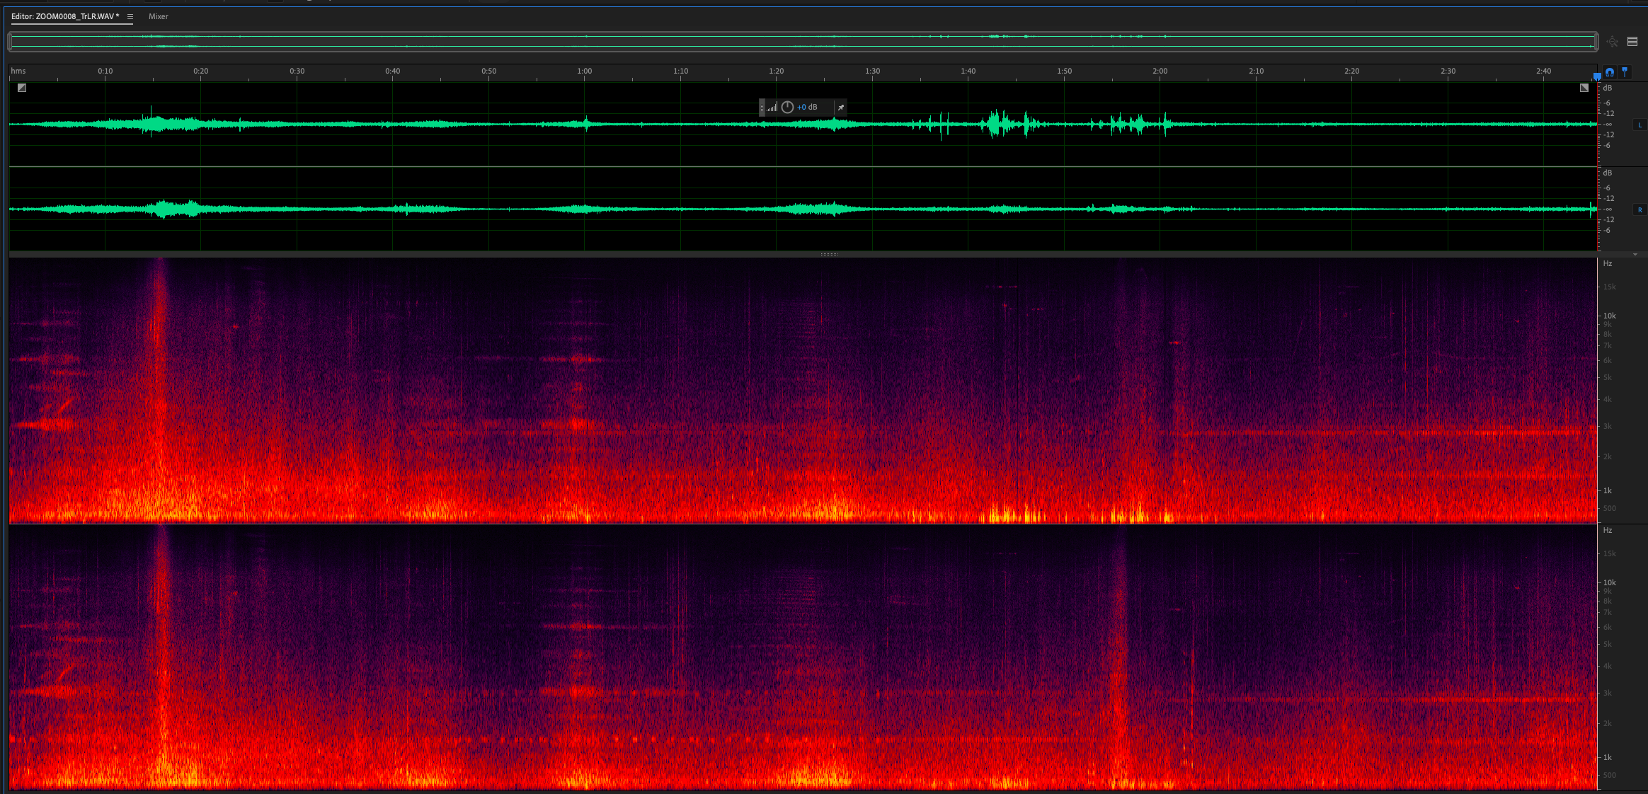1648x794 pixels.
Task: Open the Editor panel hamburger menu
Action: [130, 16]
